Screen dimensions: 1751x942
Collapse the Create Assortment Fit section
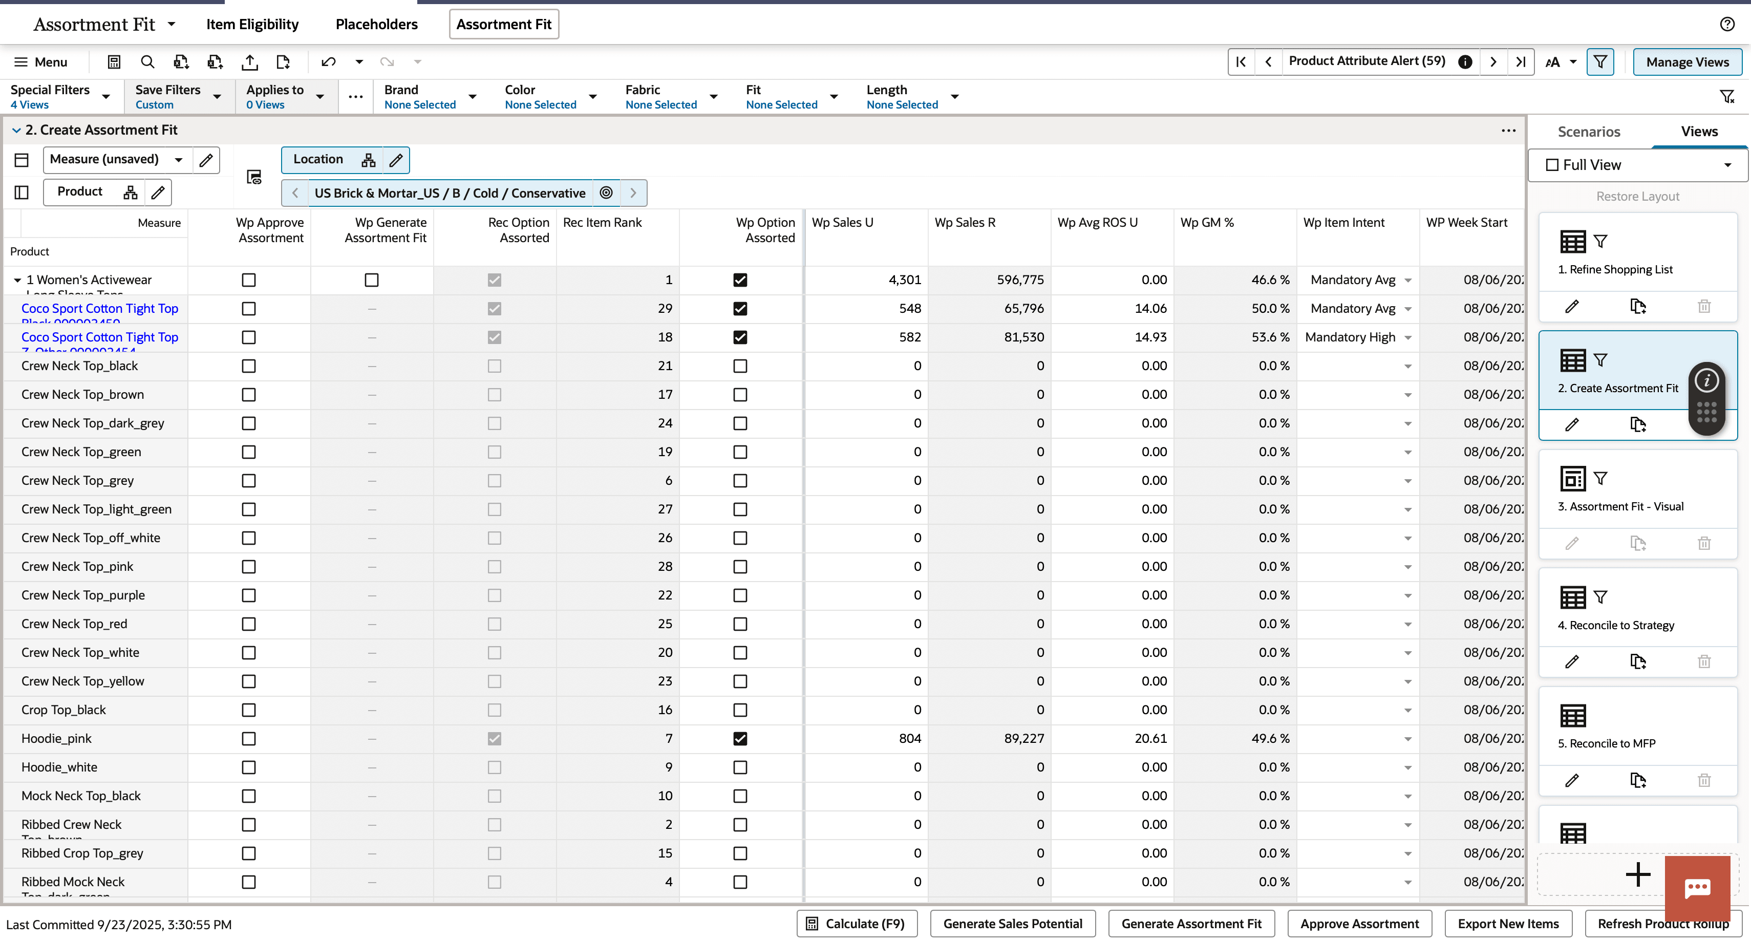(x=16, y=130)
